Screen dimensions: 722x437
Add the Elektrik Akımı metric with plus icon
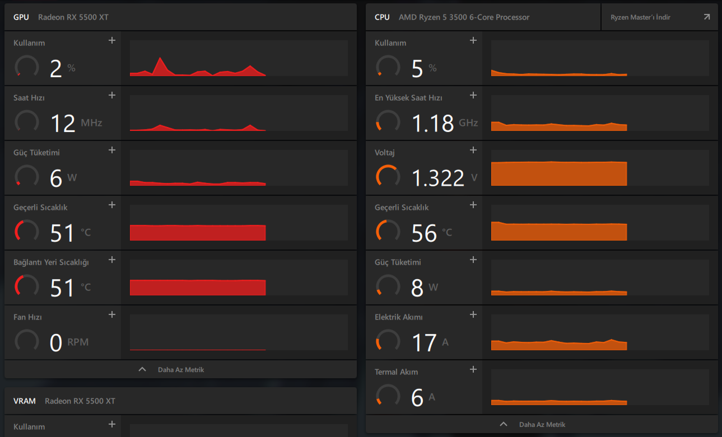[473, 314]
